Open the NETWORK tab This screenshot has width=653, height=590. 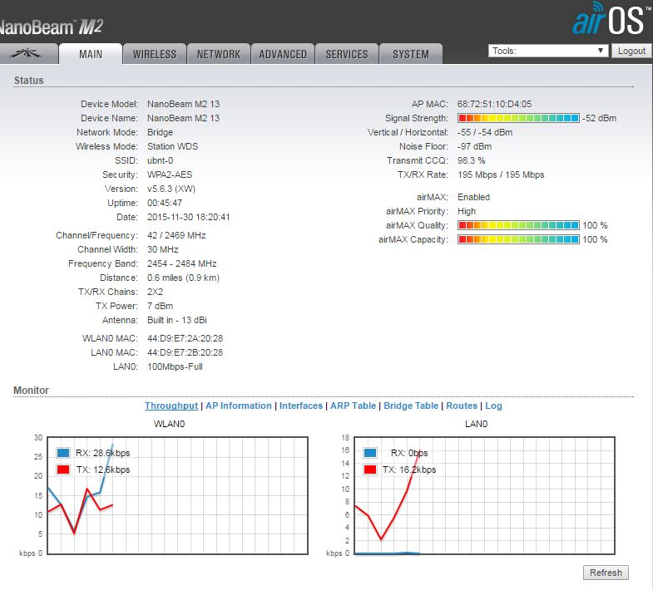pos(219,54)
